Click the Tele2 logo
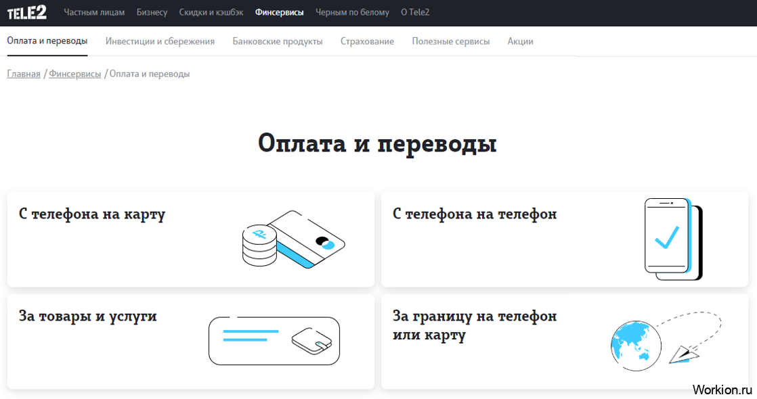 coord(27,12)
